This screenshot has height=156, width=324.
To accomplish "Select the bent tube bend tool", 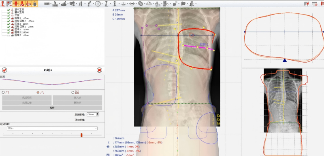I will pos(90,4).
